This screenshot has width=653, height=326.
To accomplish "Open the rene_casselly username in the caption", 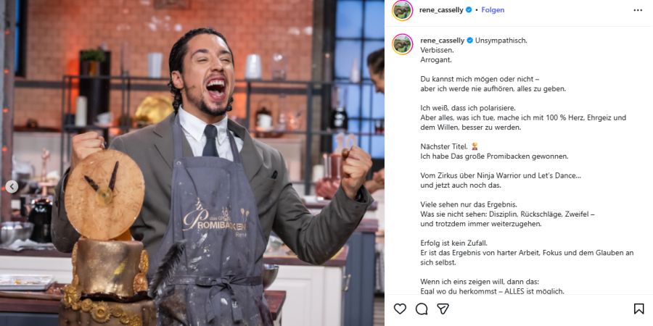I will pos(441,41).
